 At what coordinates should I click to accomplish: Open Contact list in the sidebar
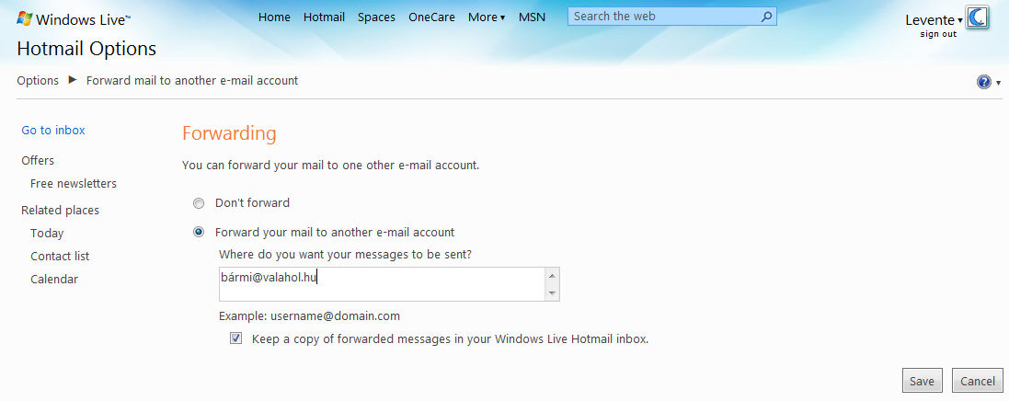[60, 257]
